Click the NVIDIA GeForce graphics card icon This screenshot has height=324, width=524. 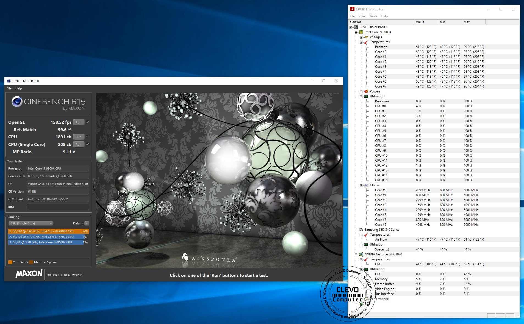(361, 254)
